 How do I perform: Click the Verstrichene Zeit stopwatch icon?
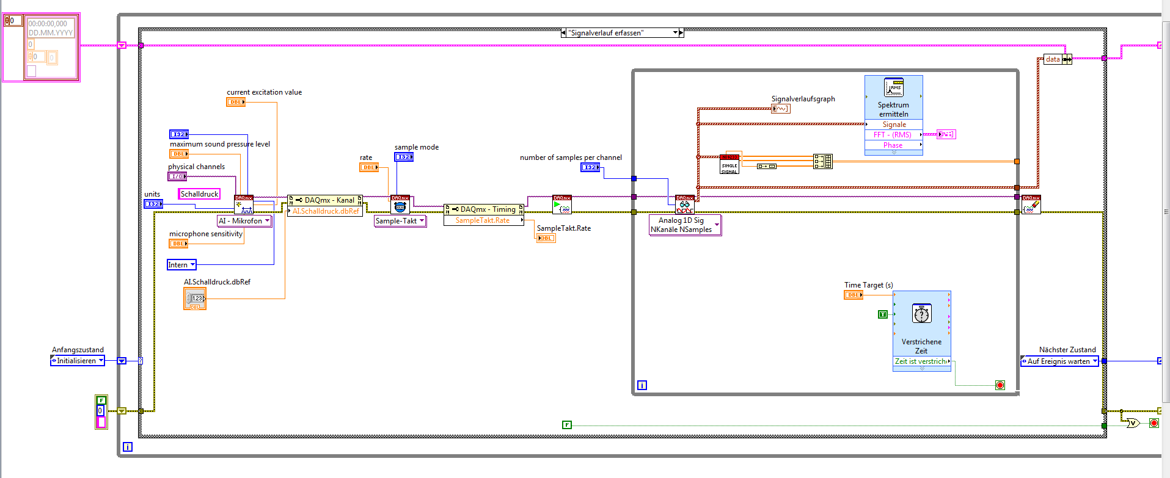click(921, 314)
